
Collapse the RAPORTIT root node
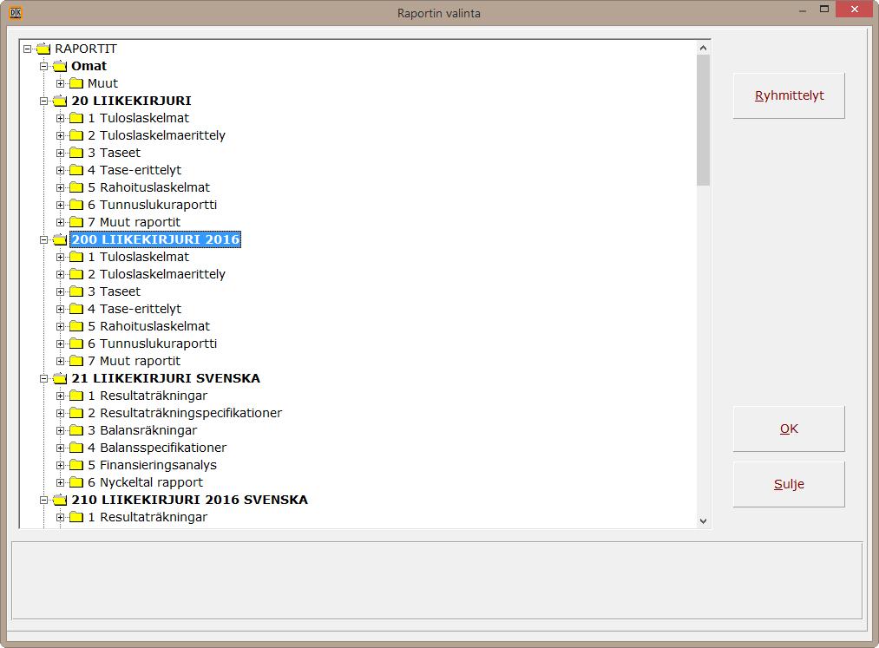coord(27,49)
